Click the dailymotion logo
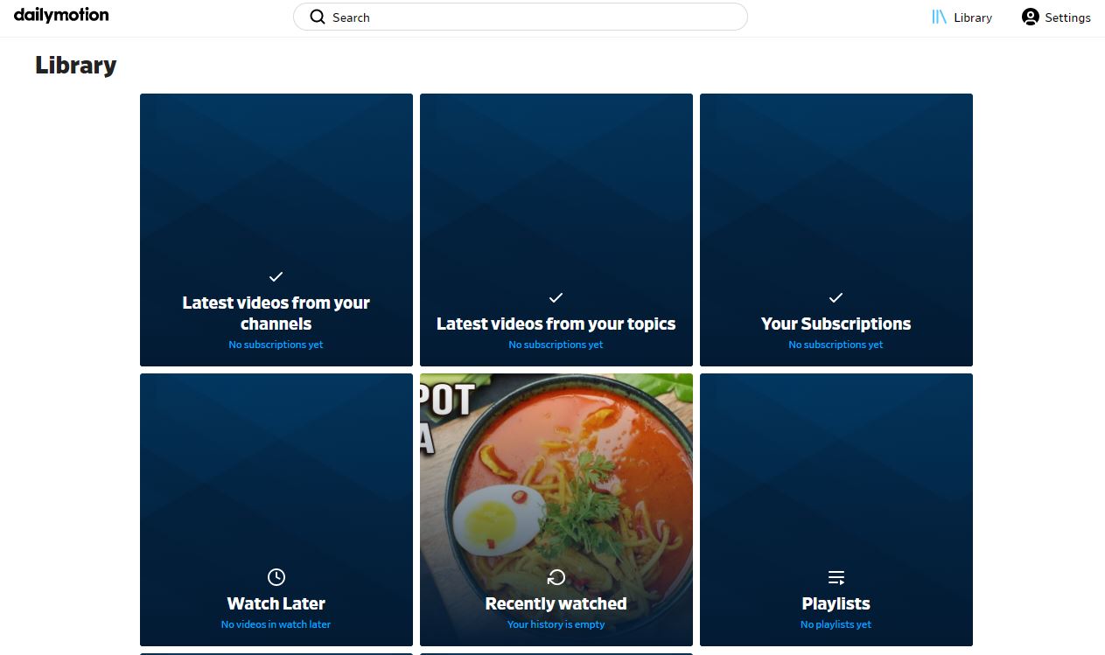Screen dimensions: 1105x655 coord(60,15)
